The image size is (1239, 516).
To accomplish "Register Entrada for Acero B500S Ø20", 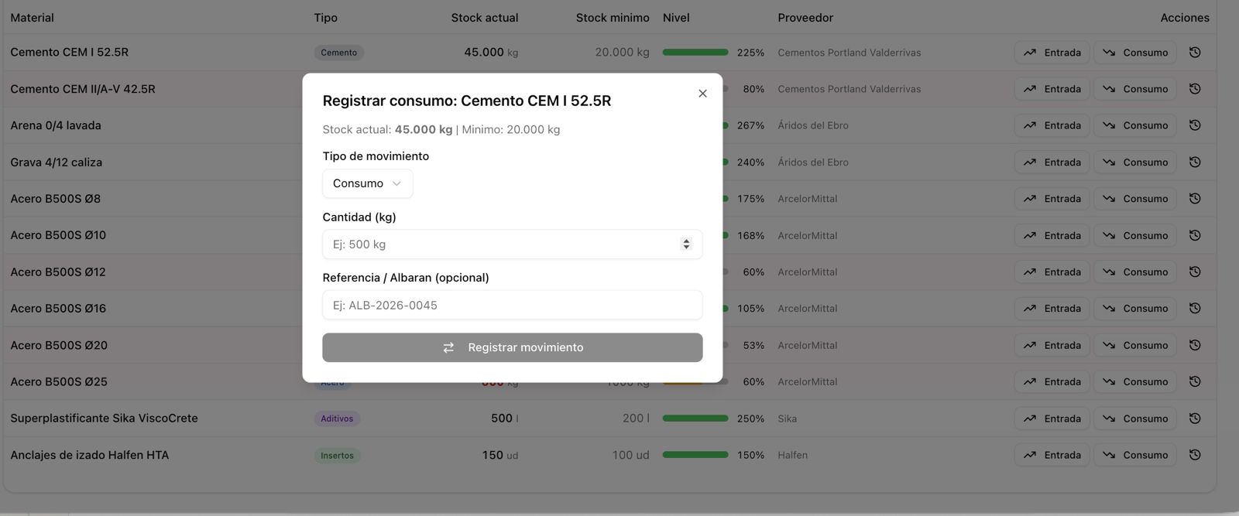I will (x=1052, y=346).
